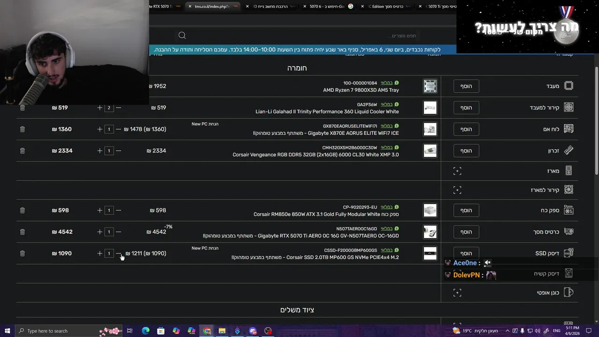
Task: Click the הוסף button in the ספק כח row
Action: pyautogui.click(x=466, y=210)
